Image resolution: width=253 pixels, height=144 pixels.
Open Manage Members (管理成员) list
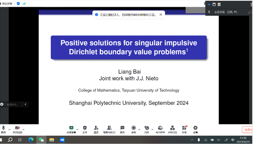109,129
